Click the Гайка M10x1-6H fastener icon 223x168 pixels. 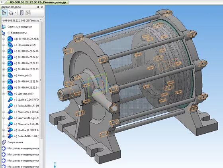[x=10, y=136]
